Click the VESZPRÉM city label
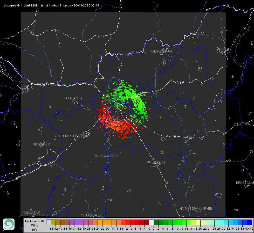 pyautogui.click(x=42, y=144)
